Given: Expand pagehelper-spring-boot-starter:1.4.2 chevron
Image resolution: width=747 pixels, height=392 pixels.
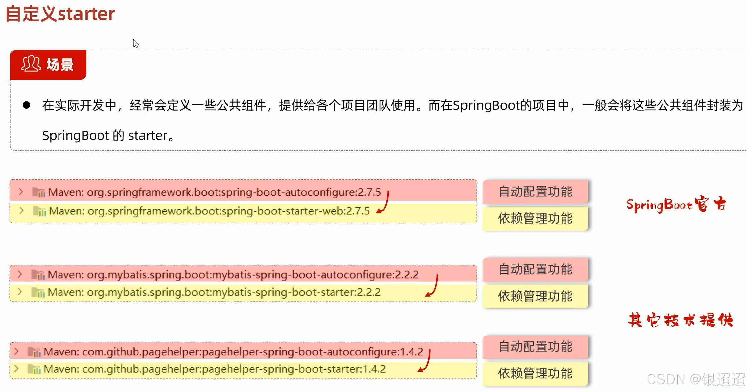Looking at the screenshot, I should coord(16,369).
